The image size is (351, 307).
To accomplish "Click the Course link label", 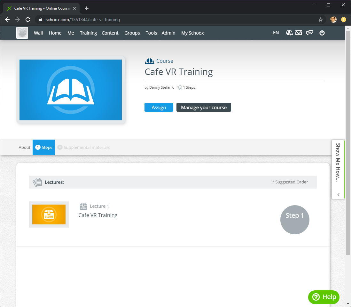I will click(x=165, y=61).
